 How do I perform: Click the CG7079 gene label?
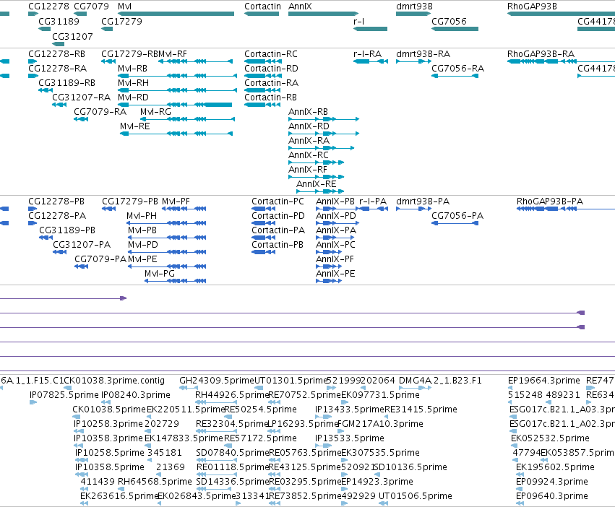[x=91, y=6]
